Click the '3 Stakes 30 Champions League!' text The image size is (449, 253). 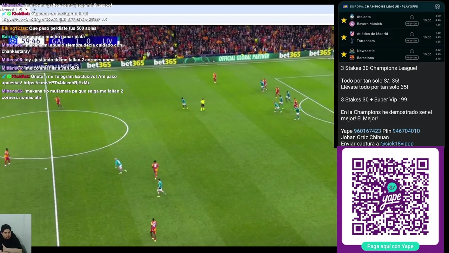pos(379,68)
